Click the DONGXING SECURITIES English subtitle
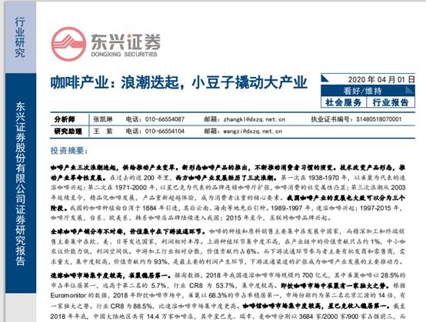Image resolution: width=426 pixels, height=322 pixels. click(124, 54)
